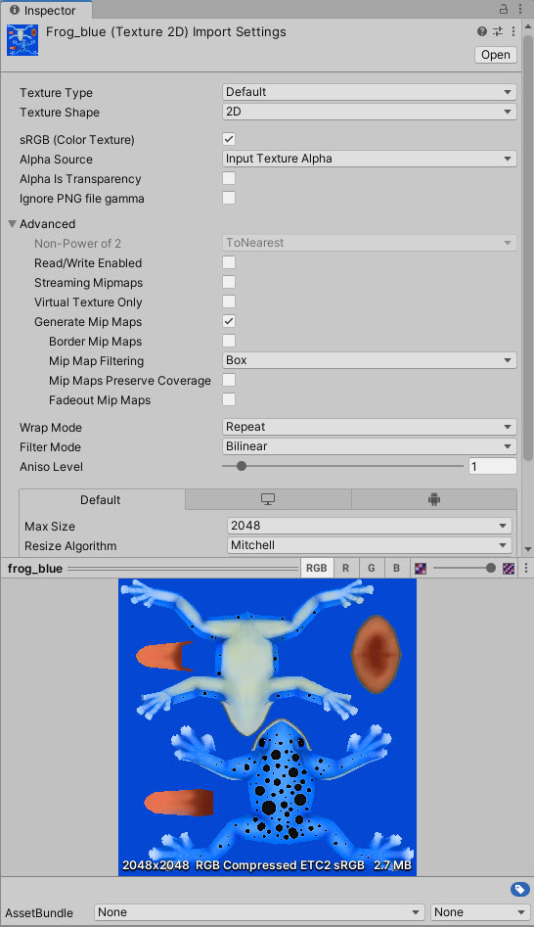Viewport: 534px width, 927px height.
Task: Open the AssetBundle variant dropdown
Action: pyautogui.click(x=479, y=912)
